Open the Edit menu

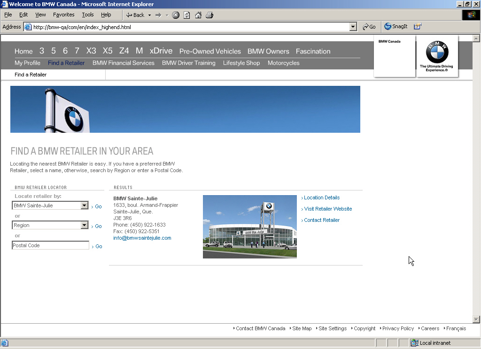tap(23, 15)
